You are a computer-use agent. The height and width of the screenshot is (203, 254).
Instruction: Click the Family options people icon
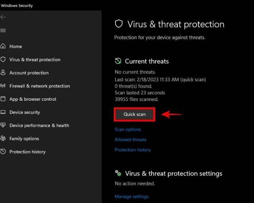3,138
